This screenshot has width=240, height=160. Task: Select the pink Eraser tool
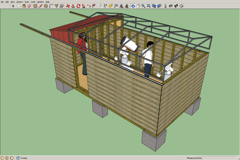click(x=29, y=6)
